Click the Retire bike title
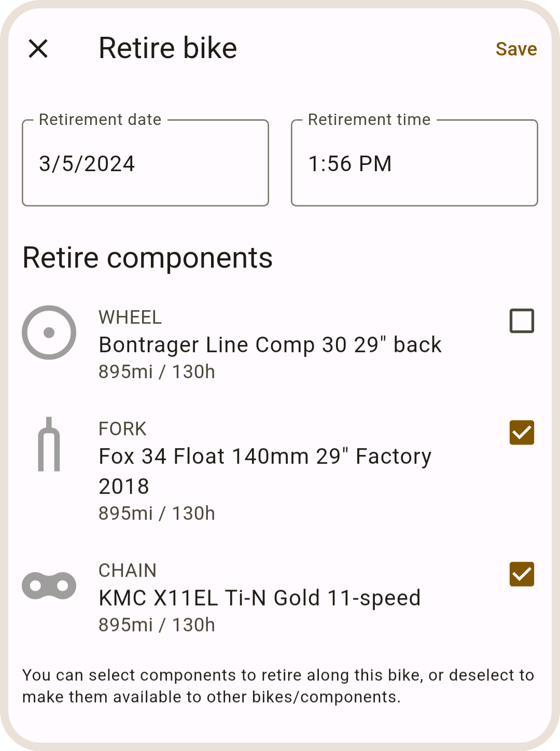Image resolution: width=560 pixels, height=751 pixels. (x=167, y=48)
